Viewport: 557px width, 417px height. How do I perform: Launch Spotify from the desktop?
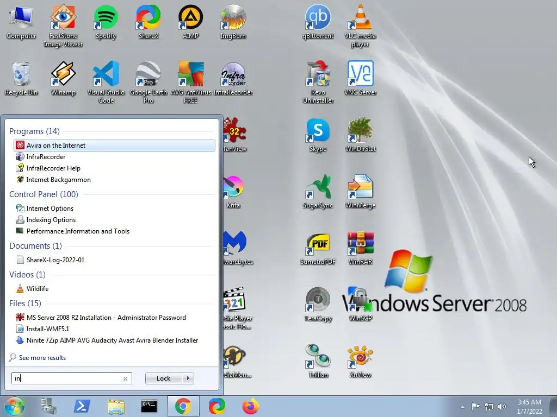coord(106,22)
